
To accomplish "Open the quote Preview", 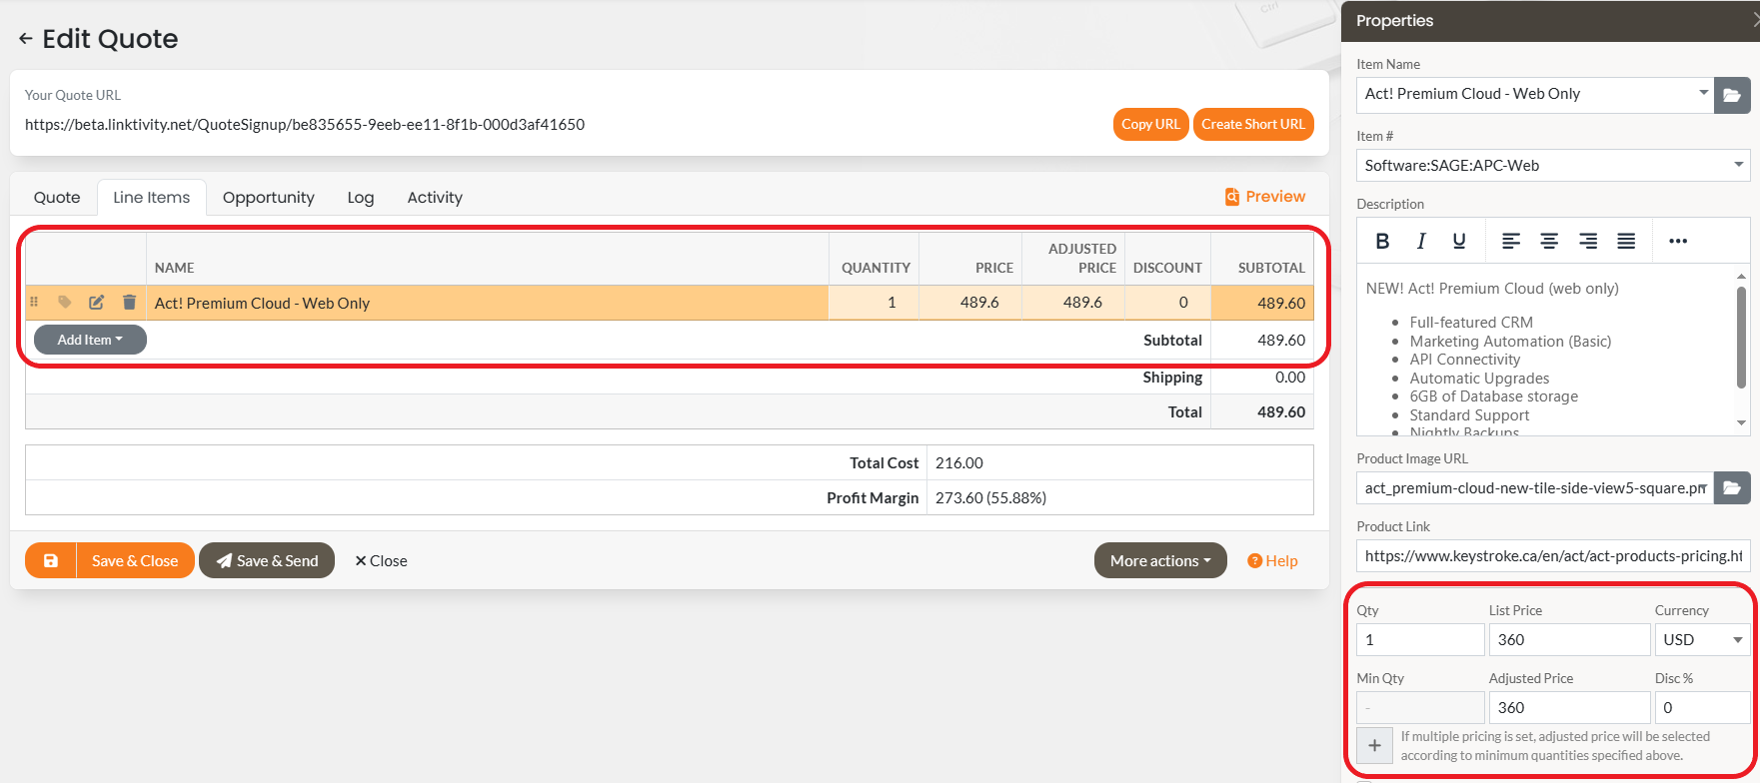I will [x=1265, y=197].
